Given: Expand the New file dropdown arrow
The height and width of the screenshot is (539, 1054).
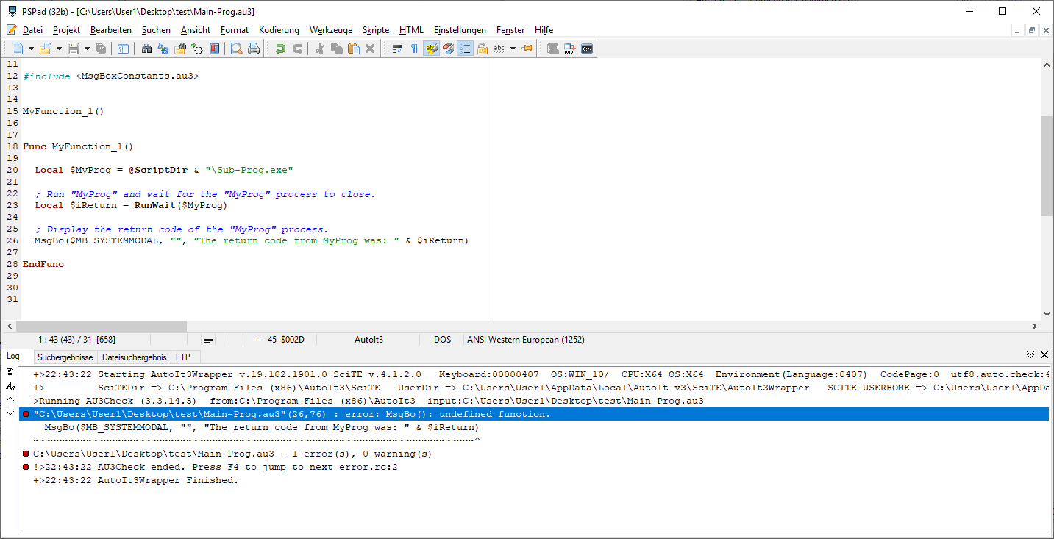Looking at the screenshot, I should 31,49.
